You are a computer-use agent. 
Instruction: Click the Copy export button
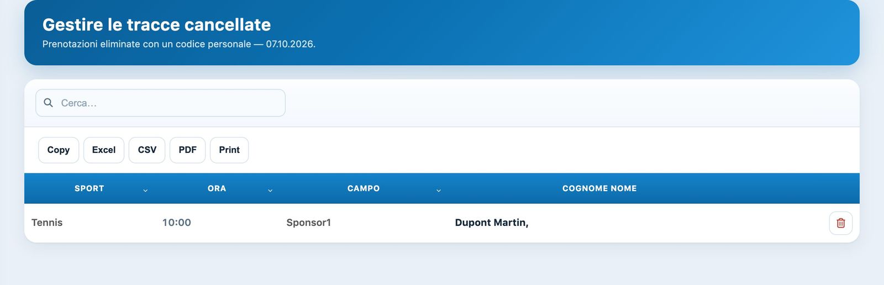[x=59, y=150]
